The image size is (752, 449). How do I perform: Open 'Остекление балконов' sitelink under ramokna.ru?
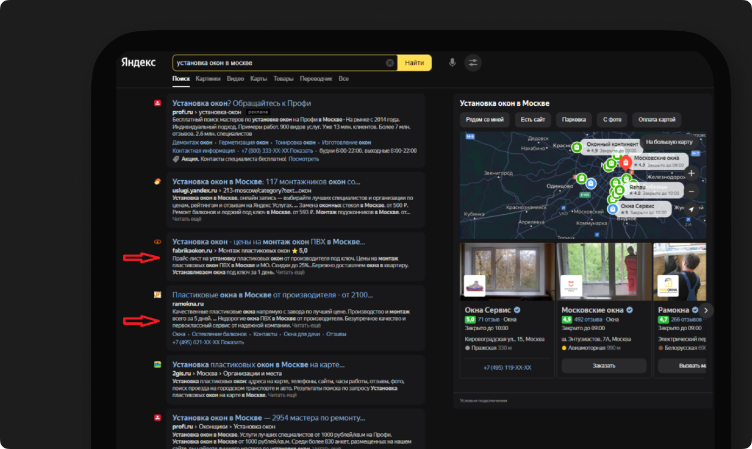(219, 334)
